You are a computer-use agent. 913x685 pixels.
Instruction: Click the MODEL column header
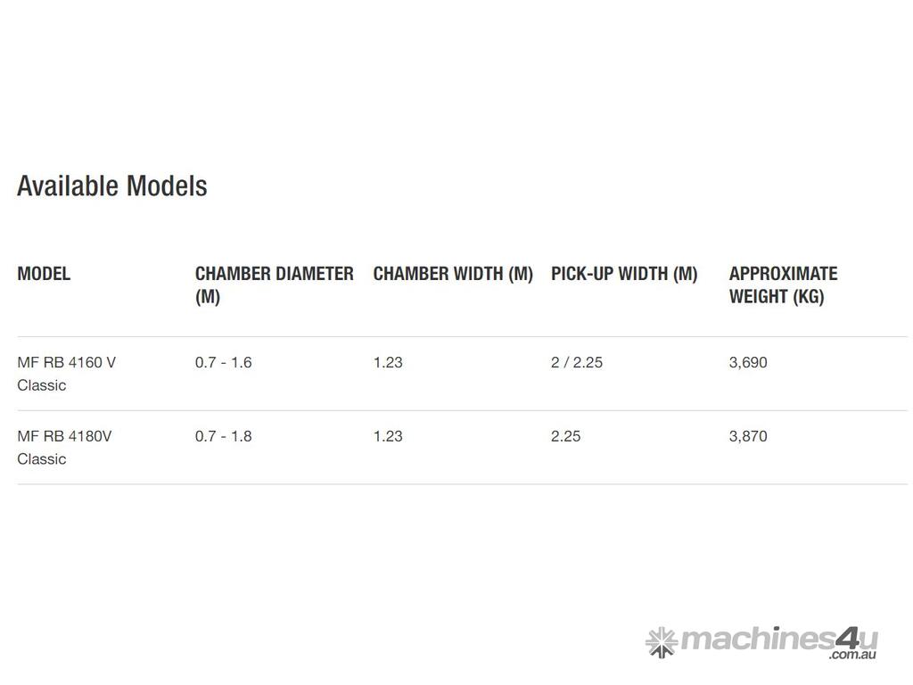pos(44,274)
